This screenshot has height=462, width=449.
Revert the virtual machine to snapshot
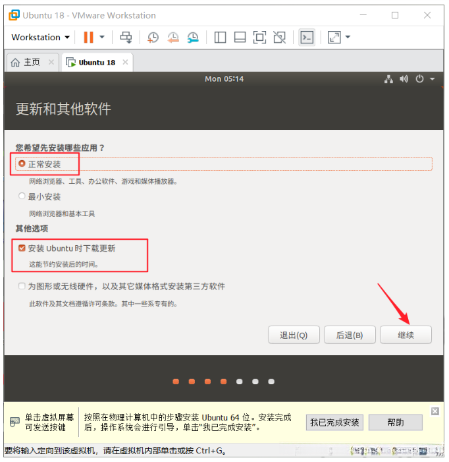tap(173, 38)
